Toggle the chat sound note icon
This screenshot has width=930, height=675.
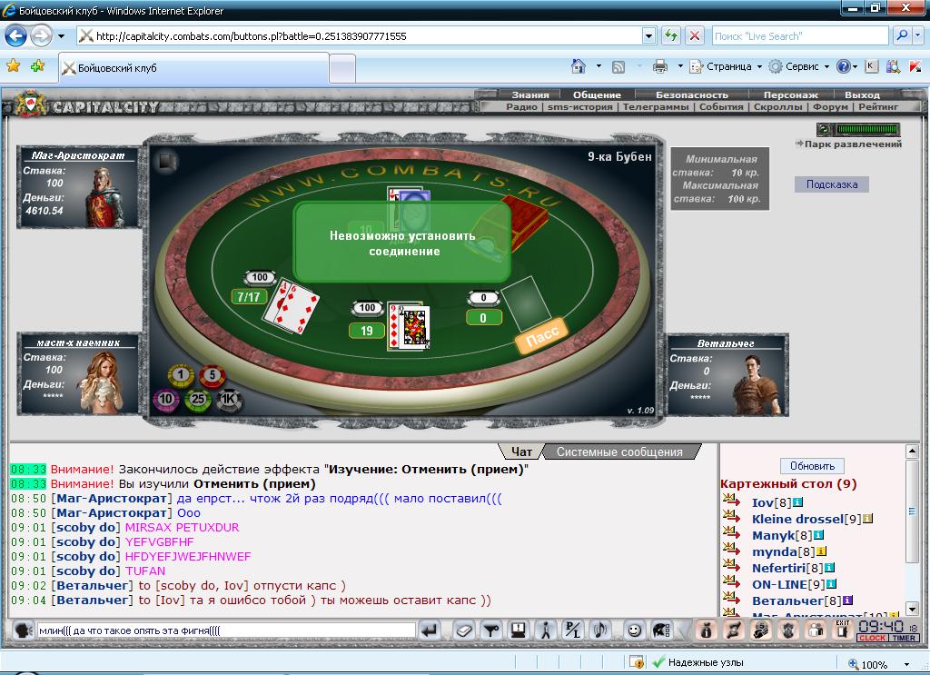click(x=600, y=630)
